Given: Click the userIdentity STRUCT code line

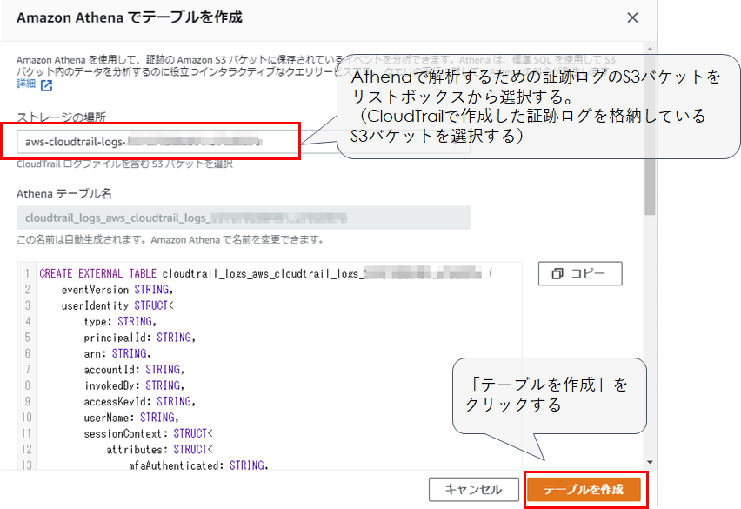Looking at the screenshot, I should coord(118,306).
